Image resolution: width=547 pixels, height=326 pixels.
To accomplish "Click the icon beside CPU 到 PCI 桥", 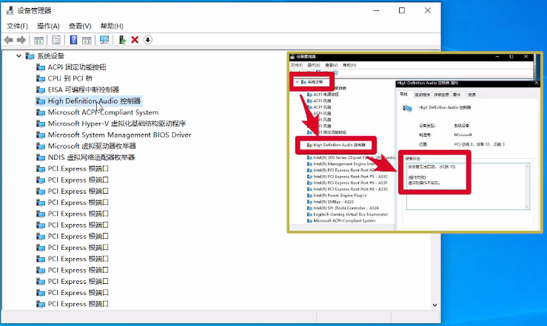I will pos(41,78).
